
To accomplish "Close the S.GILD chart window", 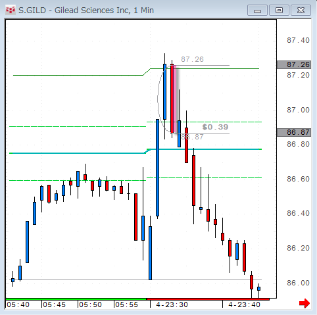I will (301, 11).
